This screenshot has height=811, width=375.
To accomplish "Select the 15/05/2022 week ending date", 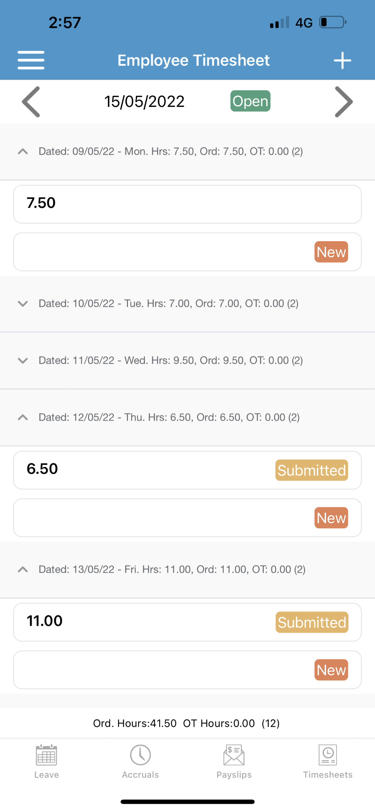I will (144, 102).
